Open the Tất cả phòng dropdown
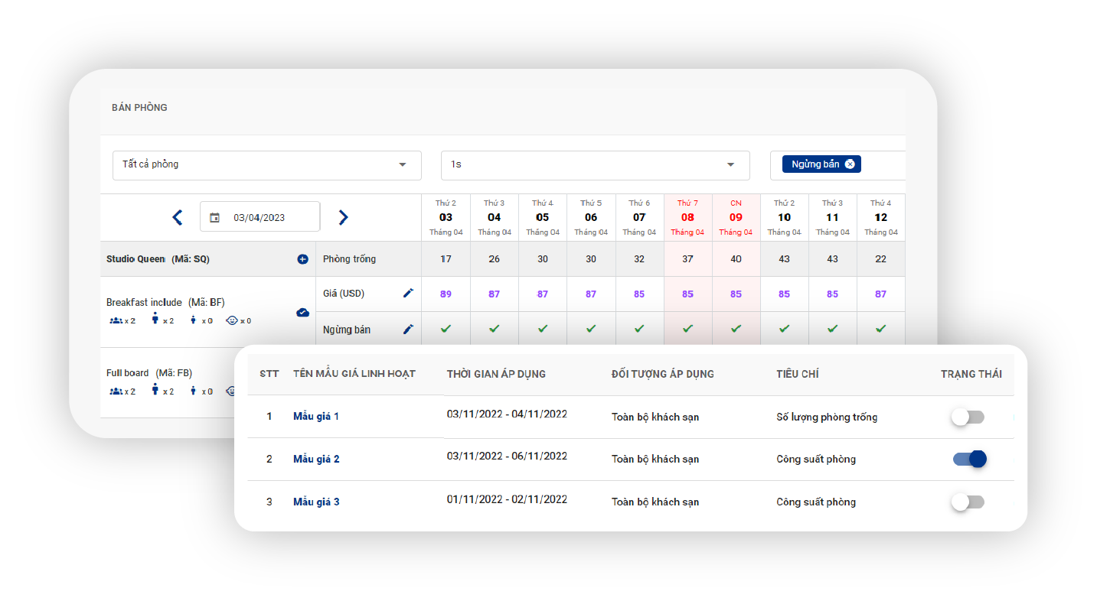The image size is (1097, 601). [x=266, y=165]
